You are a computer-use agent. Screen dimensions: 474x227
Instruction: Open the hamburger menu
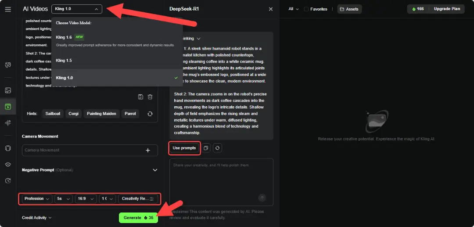pos(8,9)
